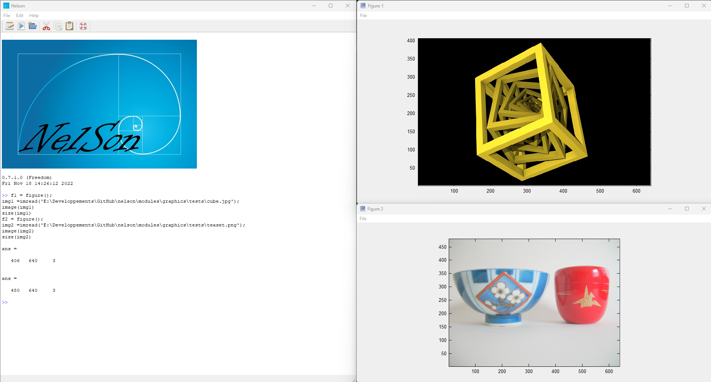The width and height of the screenshot is (711, 382).
Task: Click y-axis label 450 in Figure 2
Action: [442, 247]
